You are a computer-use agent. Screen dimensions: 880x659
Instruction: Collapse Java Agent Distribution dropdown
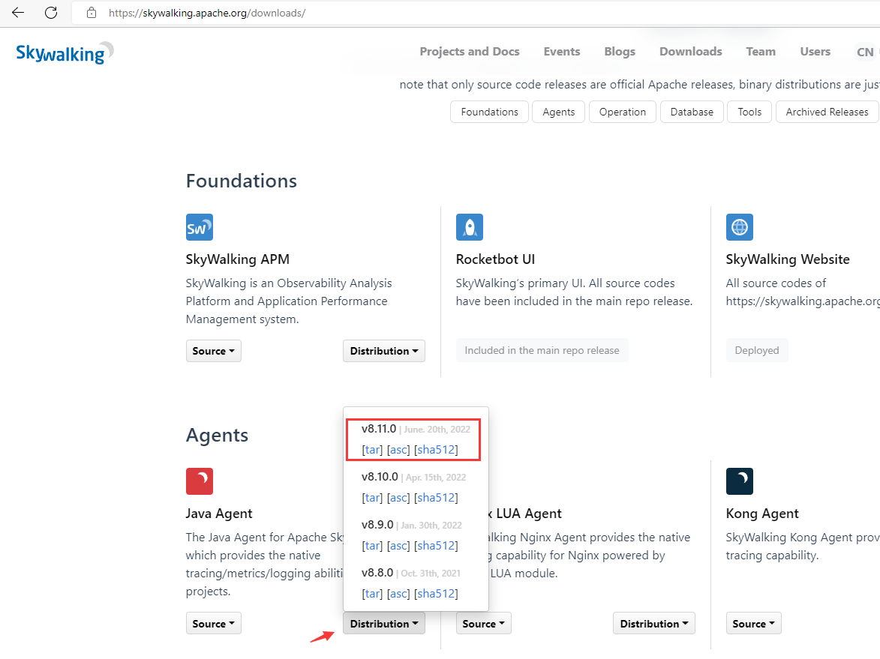tap(384, 624)
